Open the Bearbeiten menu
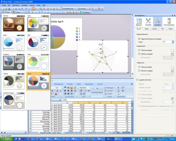The image size is (176, 141). click(x=16, y=5)
